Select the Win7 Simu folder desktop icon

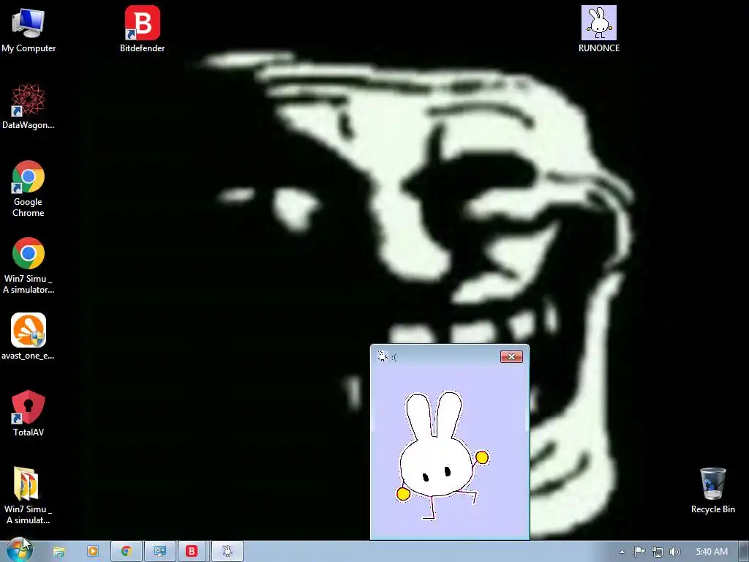[29, 495]
